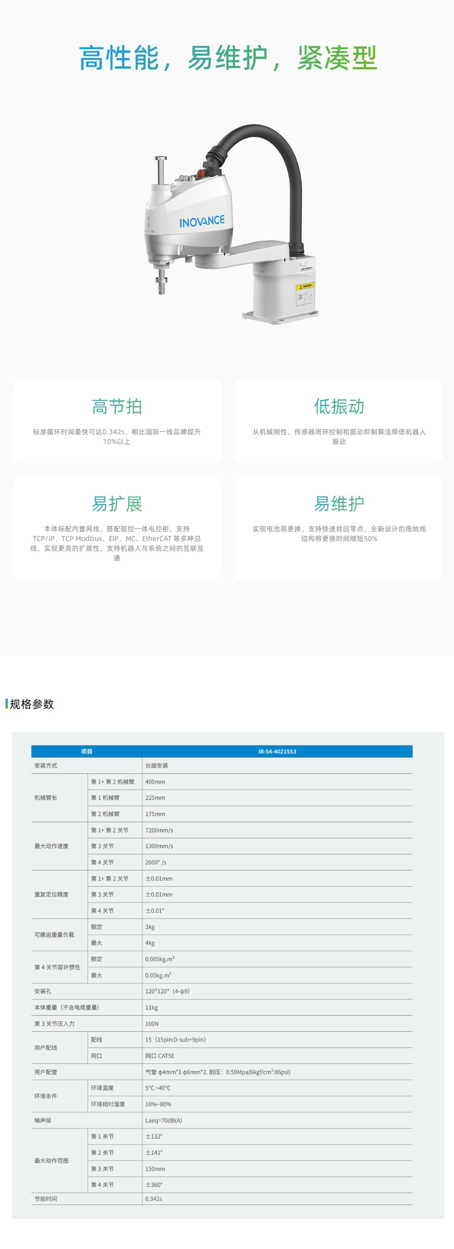Screen dimensions: 454x1249
Task: Click the 环境相对湿度 sub-label
Action: [108, 1104]
